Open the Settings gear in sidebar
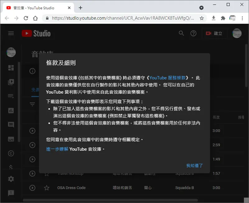 [x=11, y=179]
